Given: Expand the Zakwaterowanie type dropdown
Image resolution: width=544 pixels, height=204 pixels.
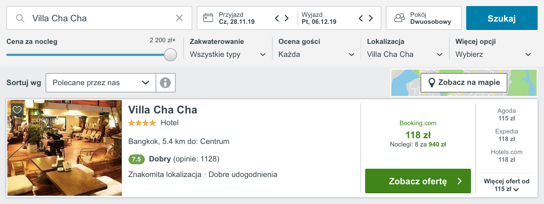Looking at the screenshot, I should pos(228,54).
